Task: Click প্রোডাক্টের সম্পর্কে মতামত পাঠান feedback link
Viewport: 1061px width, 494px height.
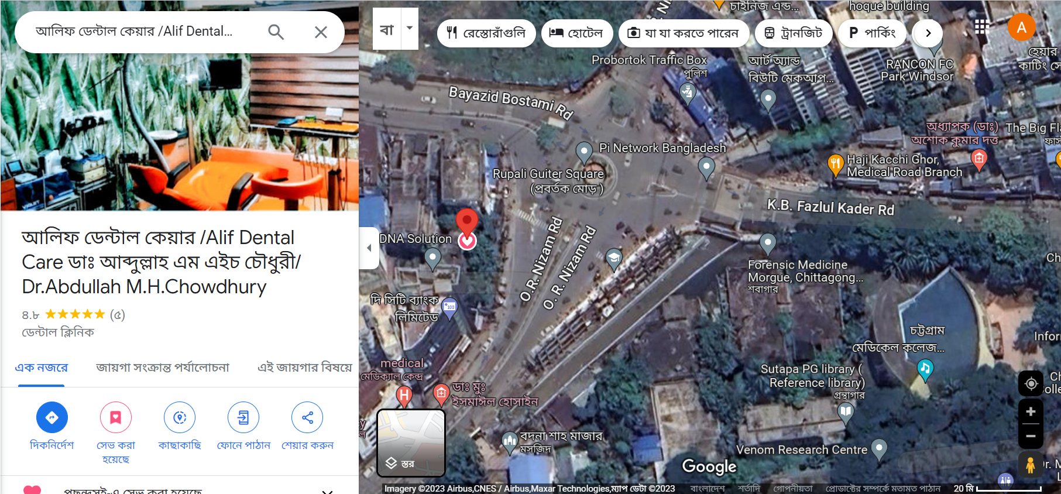Action: tap(883, 489)
